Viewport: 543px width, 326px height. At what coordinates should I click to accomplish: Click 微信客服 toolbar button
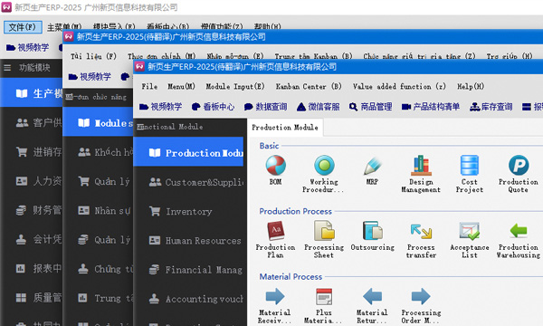pyautogui.click(x=319, y=107)
